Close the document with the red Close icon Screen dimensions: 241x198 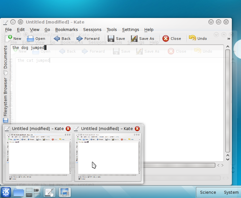[x=166, y=39]
